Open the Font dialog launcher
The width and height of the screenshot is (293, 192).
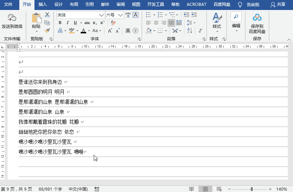click(139, 39)
